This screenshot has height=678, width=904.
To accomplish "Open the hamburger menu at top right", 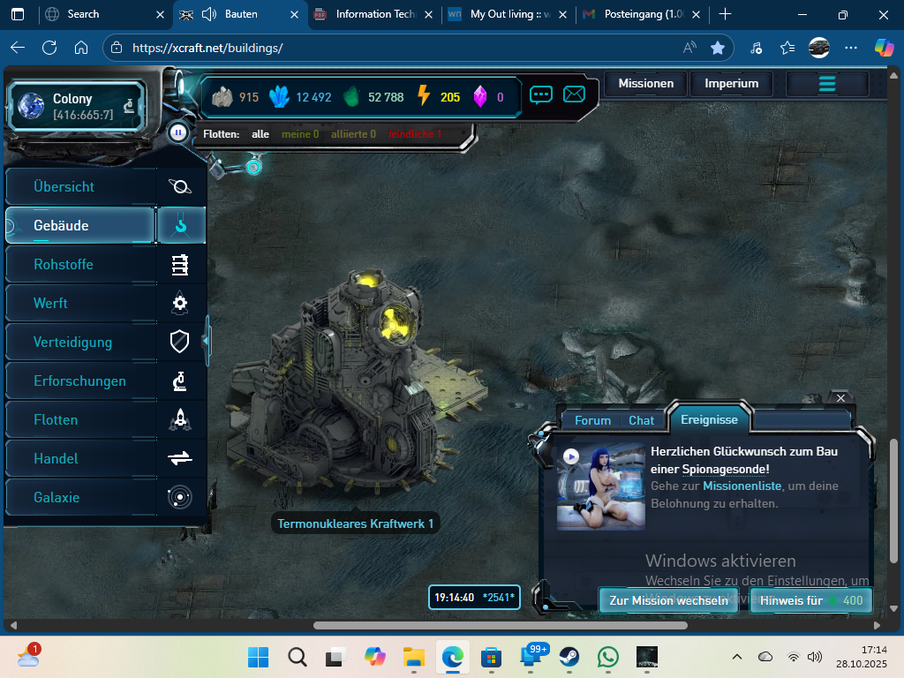I will [827, 84].
